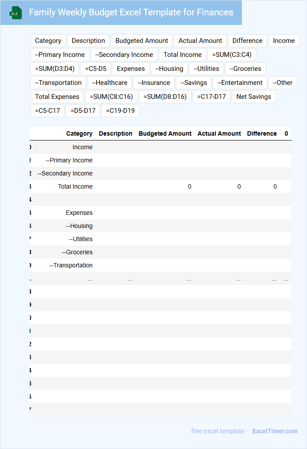This screenshot has height=449, width=307.
Task: Click the Actual Amount tag
Action: point(200,41)
